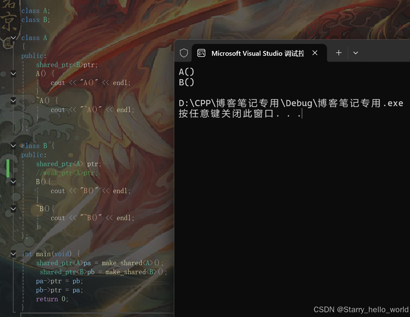Click the 'public:' label in class B
This screenshot has width=410, height=317.
[x=34, y=155]
